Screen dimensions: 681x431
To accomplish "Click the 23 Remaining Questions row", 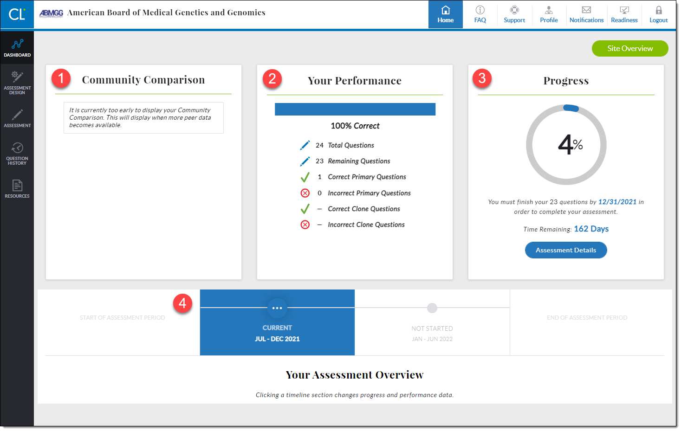I will tap(345, 161).
